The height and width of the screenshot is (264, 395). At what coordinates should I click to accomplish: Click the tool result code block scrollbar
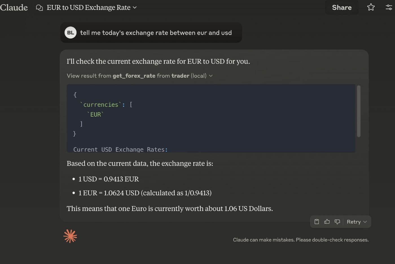click(359, 111)
